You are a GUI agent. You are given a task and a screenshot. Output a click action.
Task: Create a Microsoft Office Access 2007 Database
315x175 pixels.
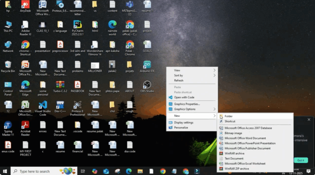255,128
